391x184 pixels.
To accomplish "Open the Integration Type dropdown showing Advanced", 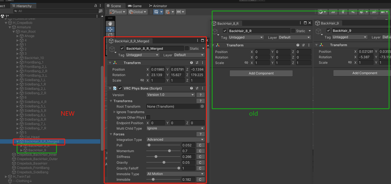I will 175,140.
